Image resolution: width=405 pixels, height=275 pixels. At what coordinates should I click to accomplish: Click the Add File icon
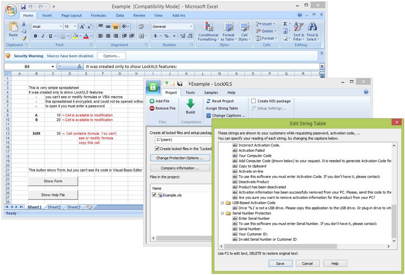pyautogui.click(x=152, y=101)
